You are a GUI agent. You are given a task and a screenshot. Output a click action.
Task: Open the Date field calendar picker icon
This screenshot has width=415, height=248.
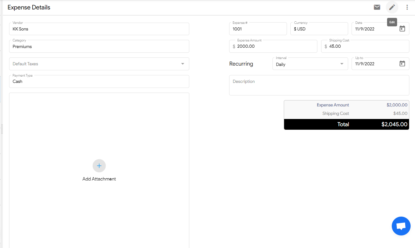click(x=402, y=29)
